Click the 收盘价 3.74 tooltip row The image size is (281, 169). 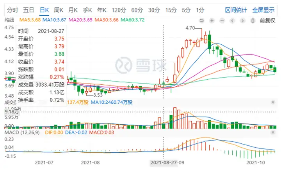tap(41, 62)
